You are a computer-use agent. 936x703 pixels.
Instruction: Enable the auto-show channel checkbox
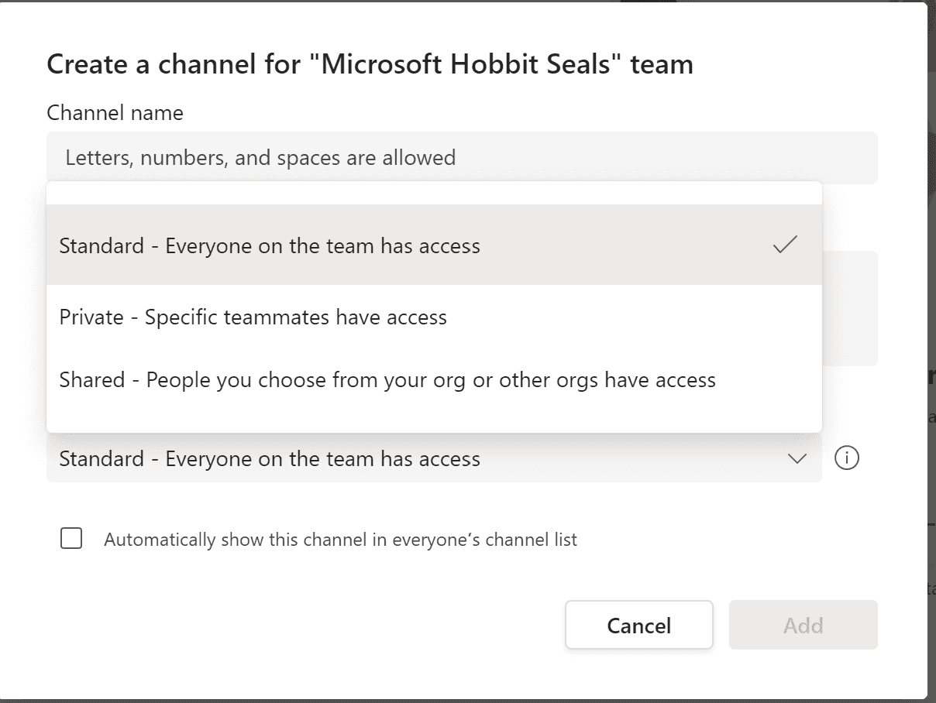(x=71, y=539)
